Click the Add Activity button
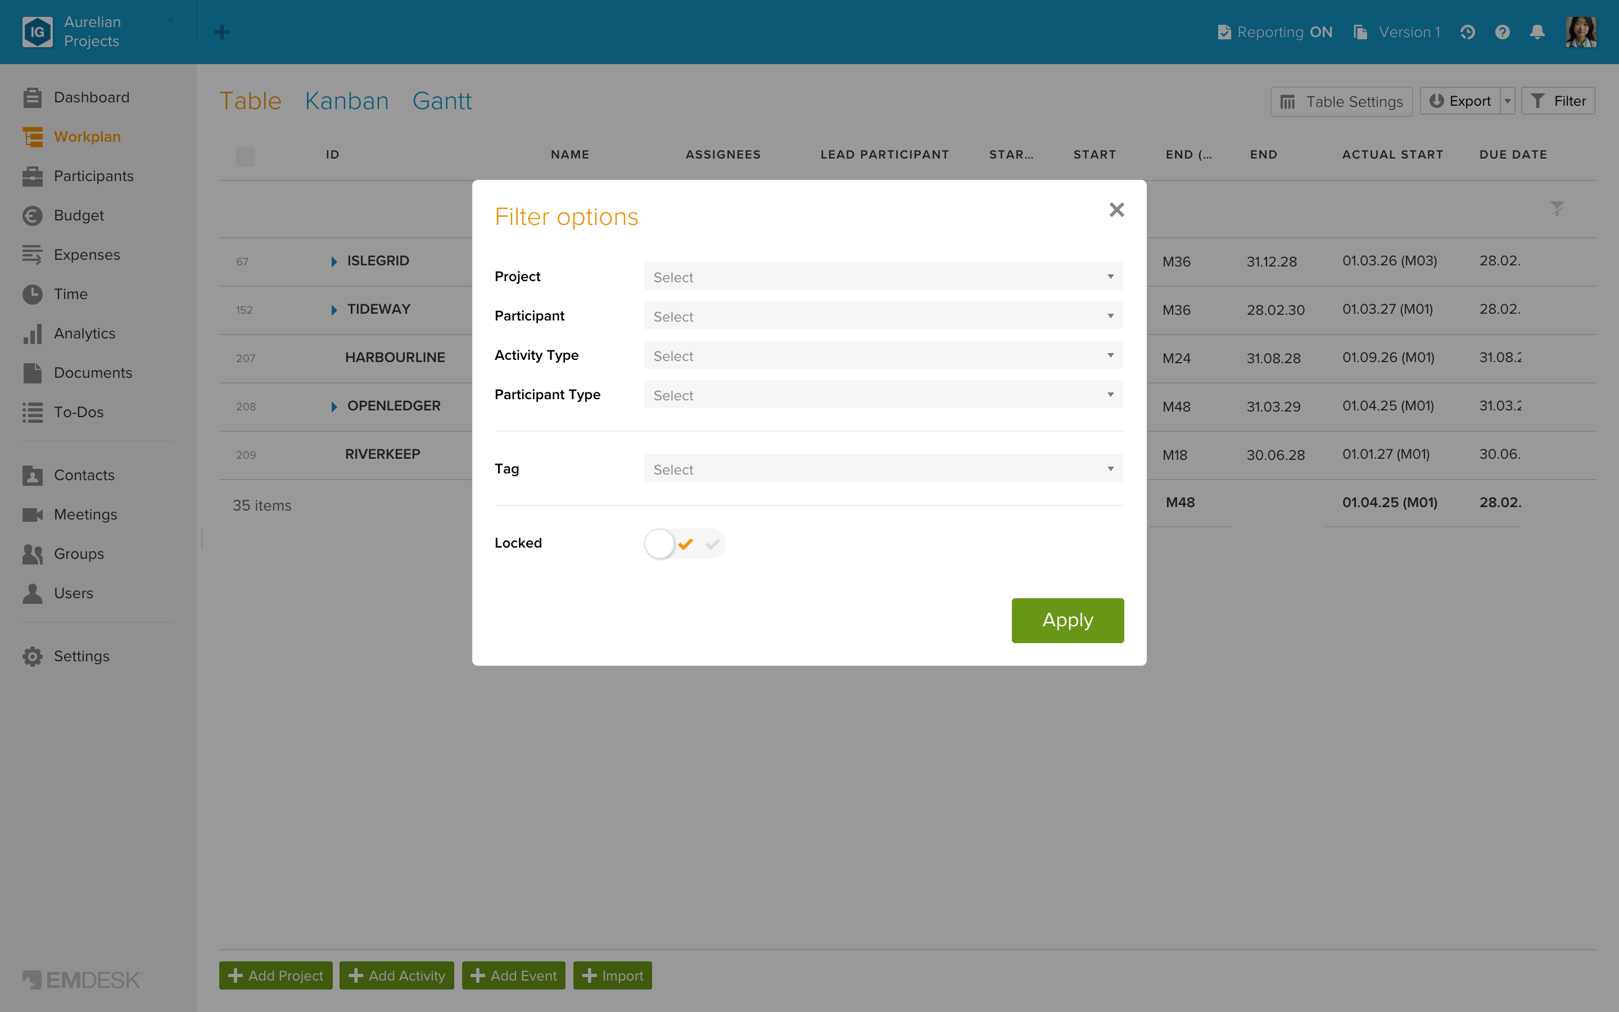The height and width of the screenshot is (1012, 1619). (x=397, y=976)
